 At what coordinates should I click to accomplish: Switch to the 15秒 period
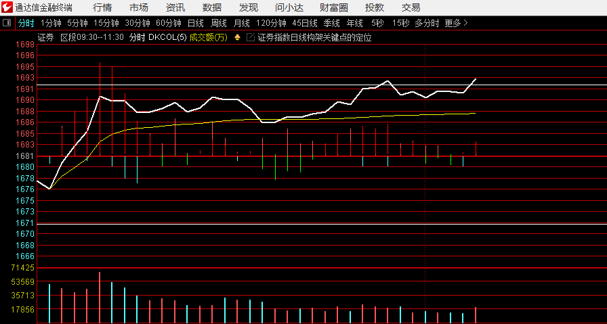tap(400, 23)
